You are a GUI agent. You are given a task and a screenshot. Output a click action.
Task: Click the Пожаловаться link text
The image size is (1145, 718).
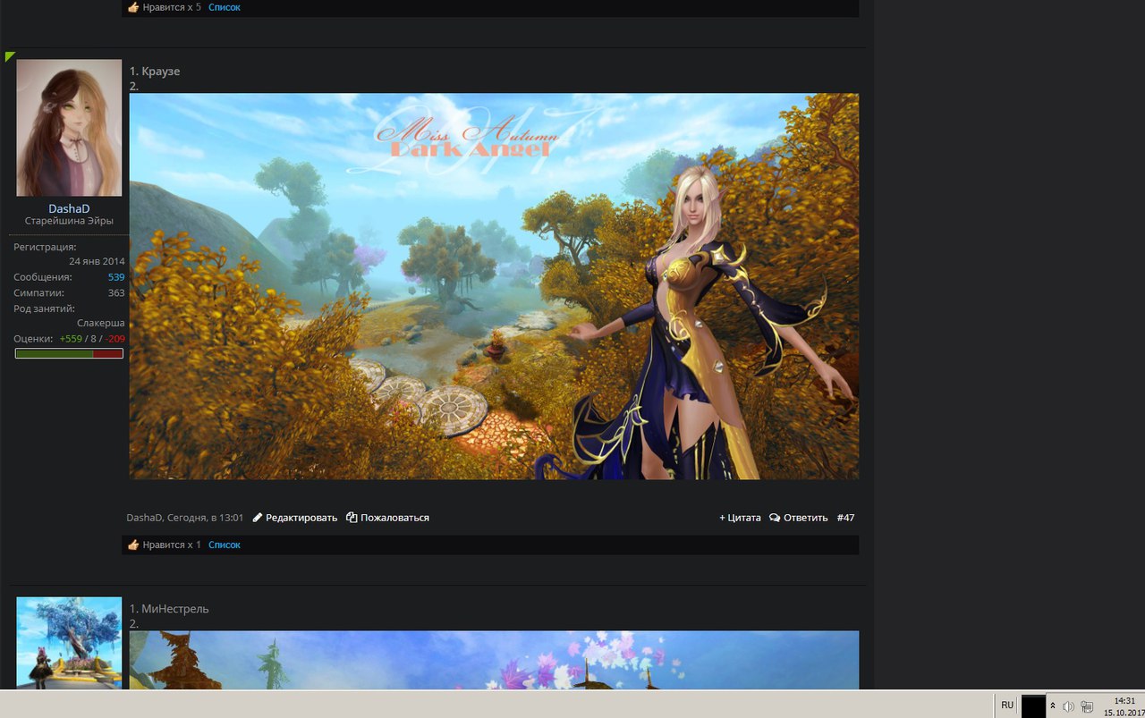click(394, 518)
